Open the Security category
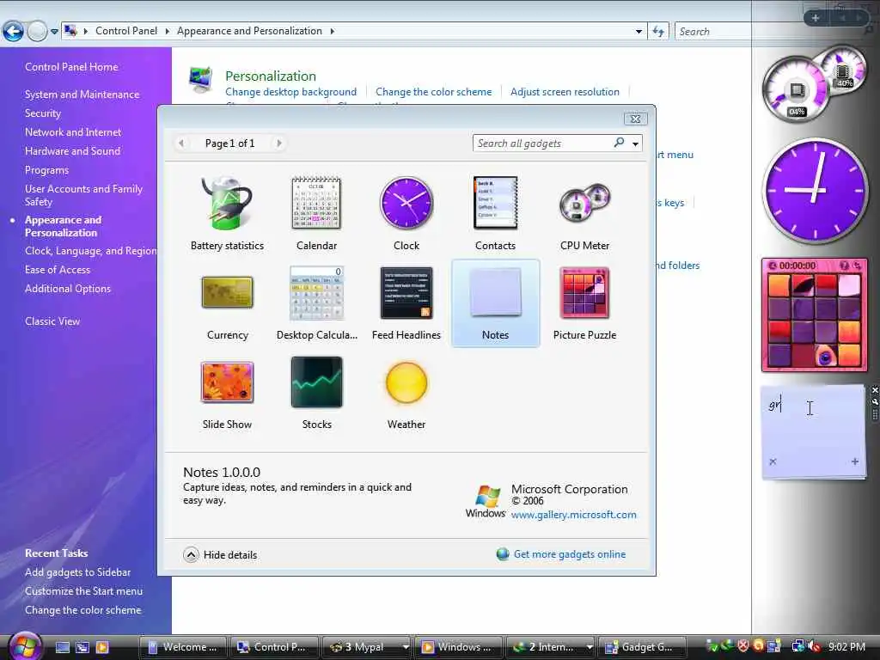The height and width of the screenshot is (660, 880). [x=43, y=113]
